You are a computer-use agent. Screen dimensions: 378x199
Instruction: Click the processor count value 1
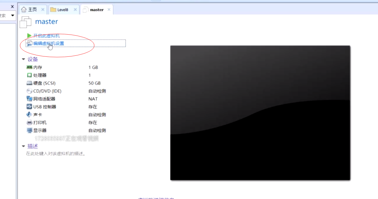pyautogui.click(x=89, y=75)
